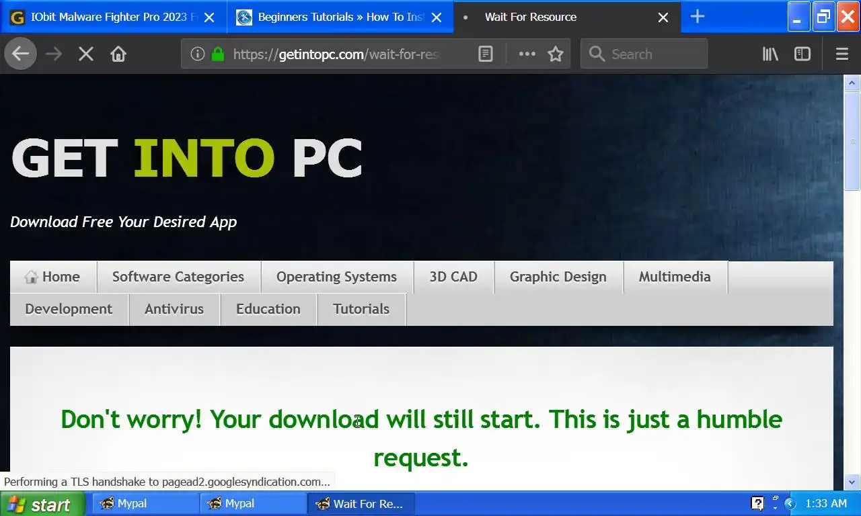This screenshot has height=516, width=861.
Task: Open the browser home page
Action: 118,54
